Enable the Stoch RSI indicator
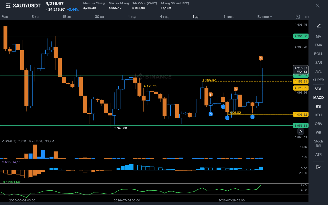 (x=319, y=143)
